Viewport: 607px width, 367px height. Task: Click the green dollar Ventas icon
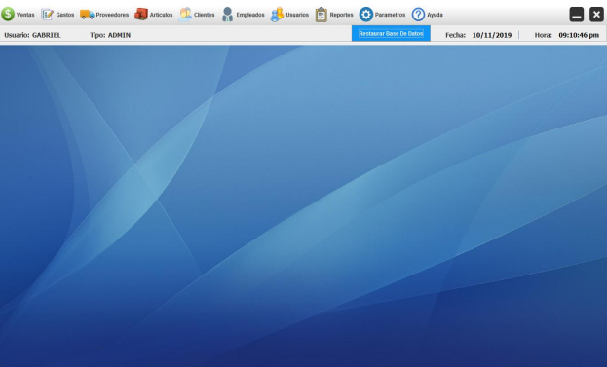(8, 15)
